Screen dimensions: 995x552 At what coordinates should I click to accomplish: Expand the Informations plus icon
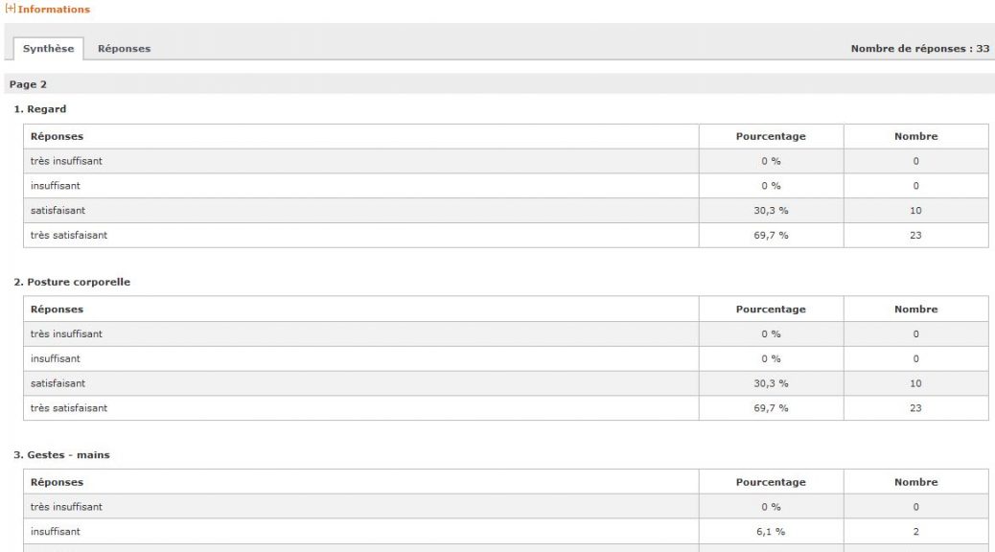[x=11, y=9]
